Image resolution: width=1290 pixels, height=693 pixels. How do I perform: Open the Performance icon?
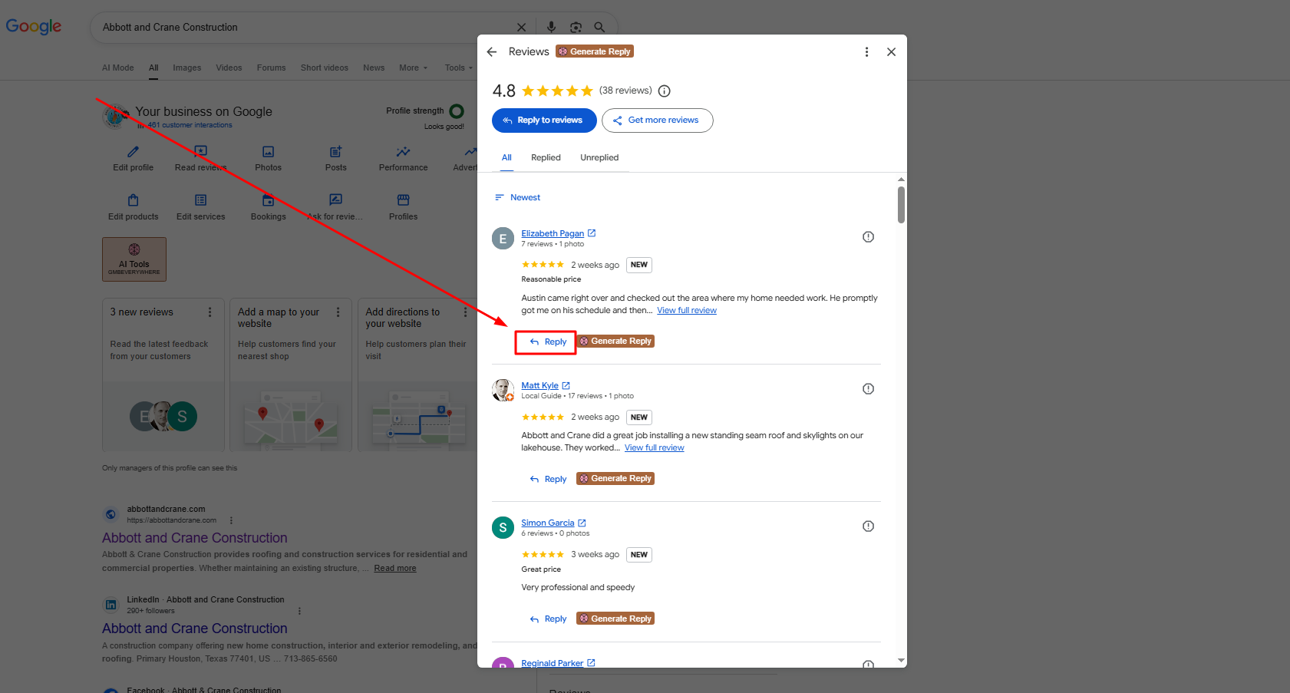point(403,152)
